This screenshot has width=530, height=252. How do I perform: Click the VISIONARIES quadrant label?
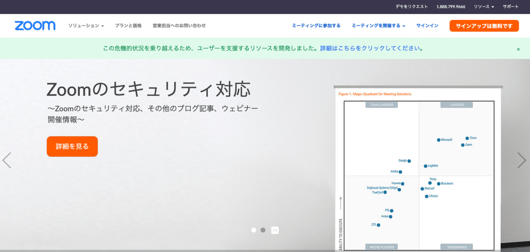coord(456,247)
